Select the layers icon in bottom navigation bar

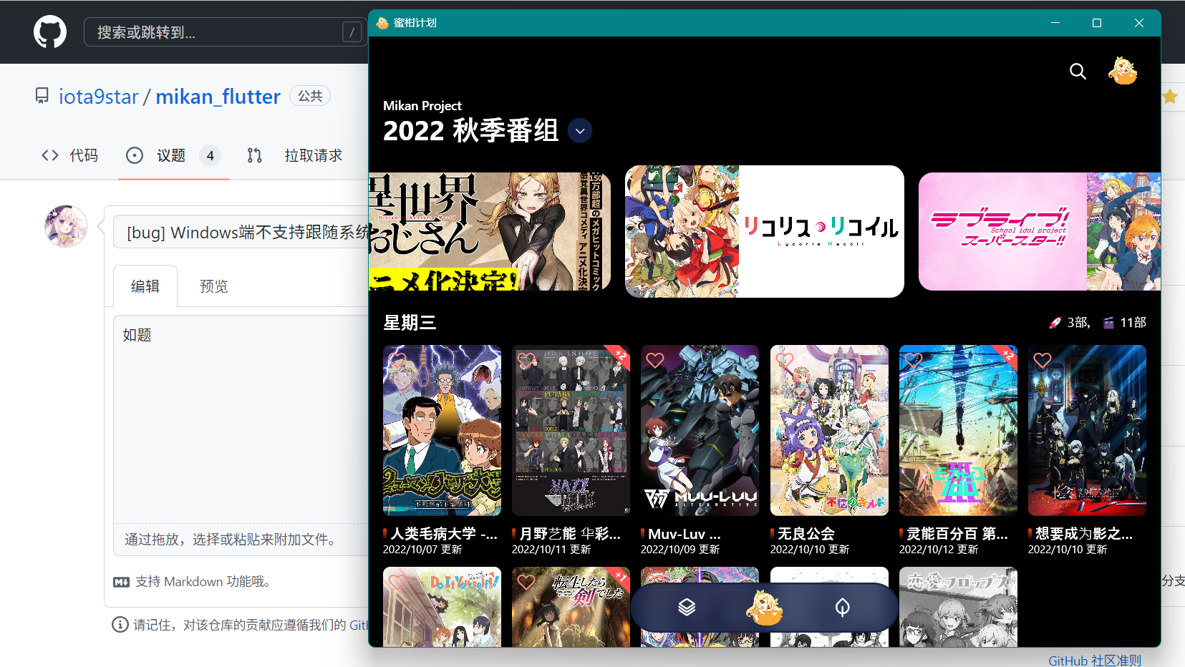[x=688, y=608]
